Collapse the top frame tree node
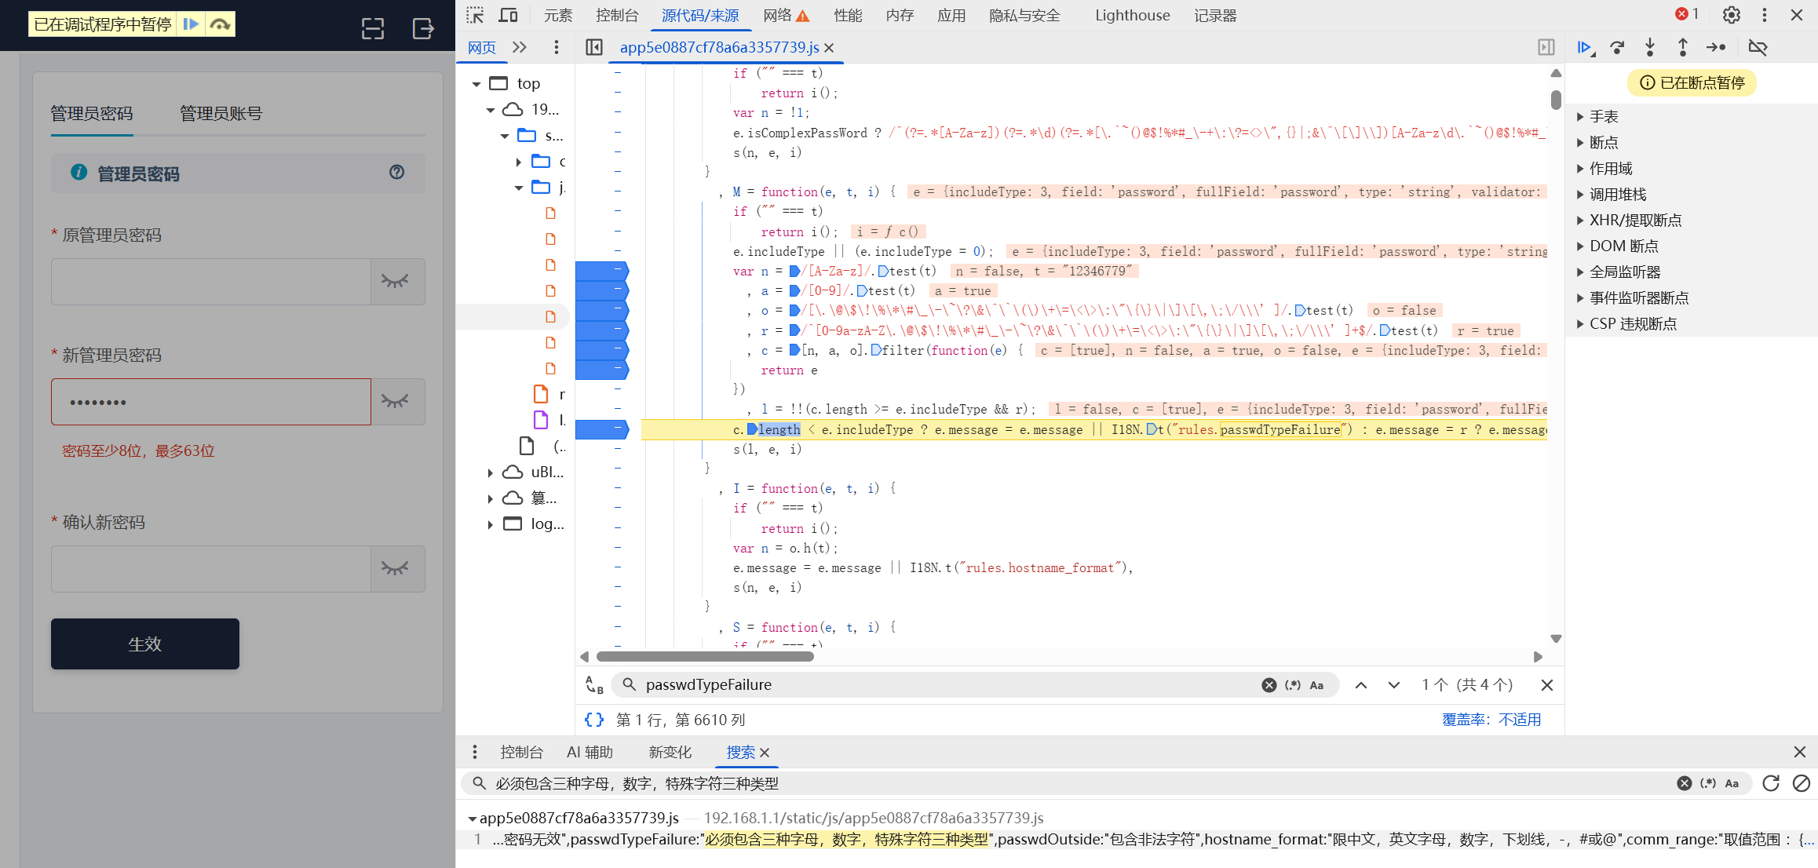Screen dimensions: 1818x868 pyautogui.click(x=476, y=83)
